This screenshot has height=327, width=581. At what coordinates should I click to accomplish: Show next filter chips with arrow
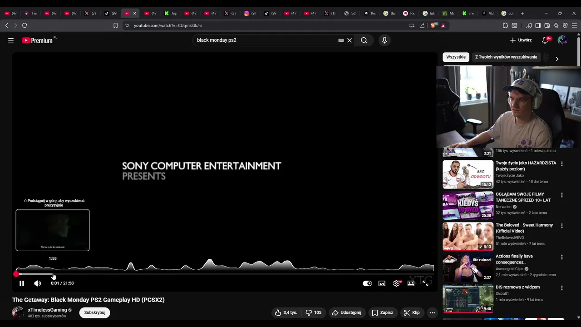point(557,59)
